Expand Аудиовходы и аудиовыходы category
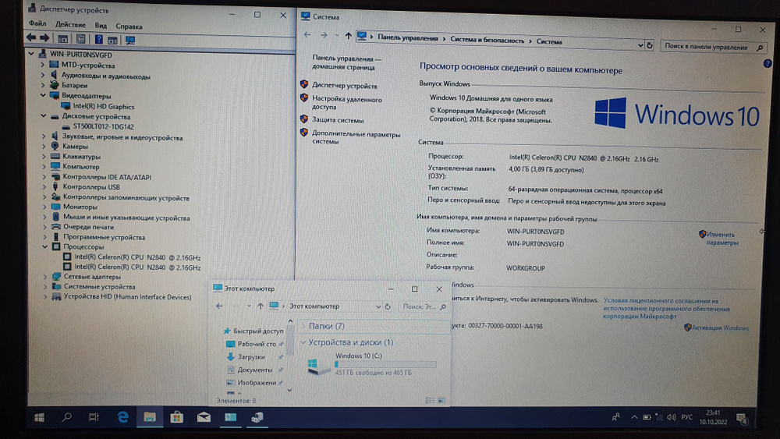780x439 pixels. click(43, 75)
